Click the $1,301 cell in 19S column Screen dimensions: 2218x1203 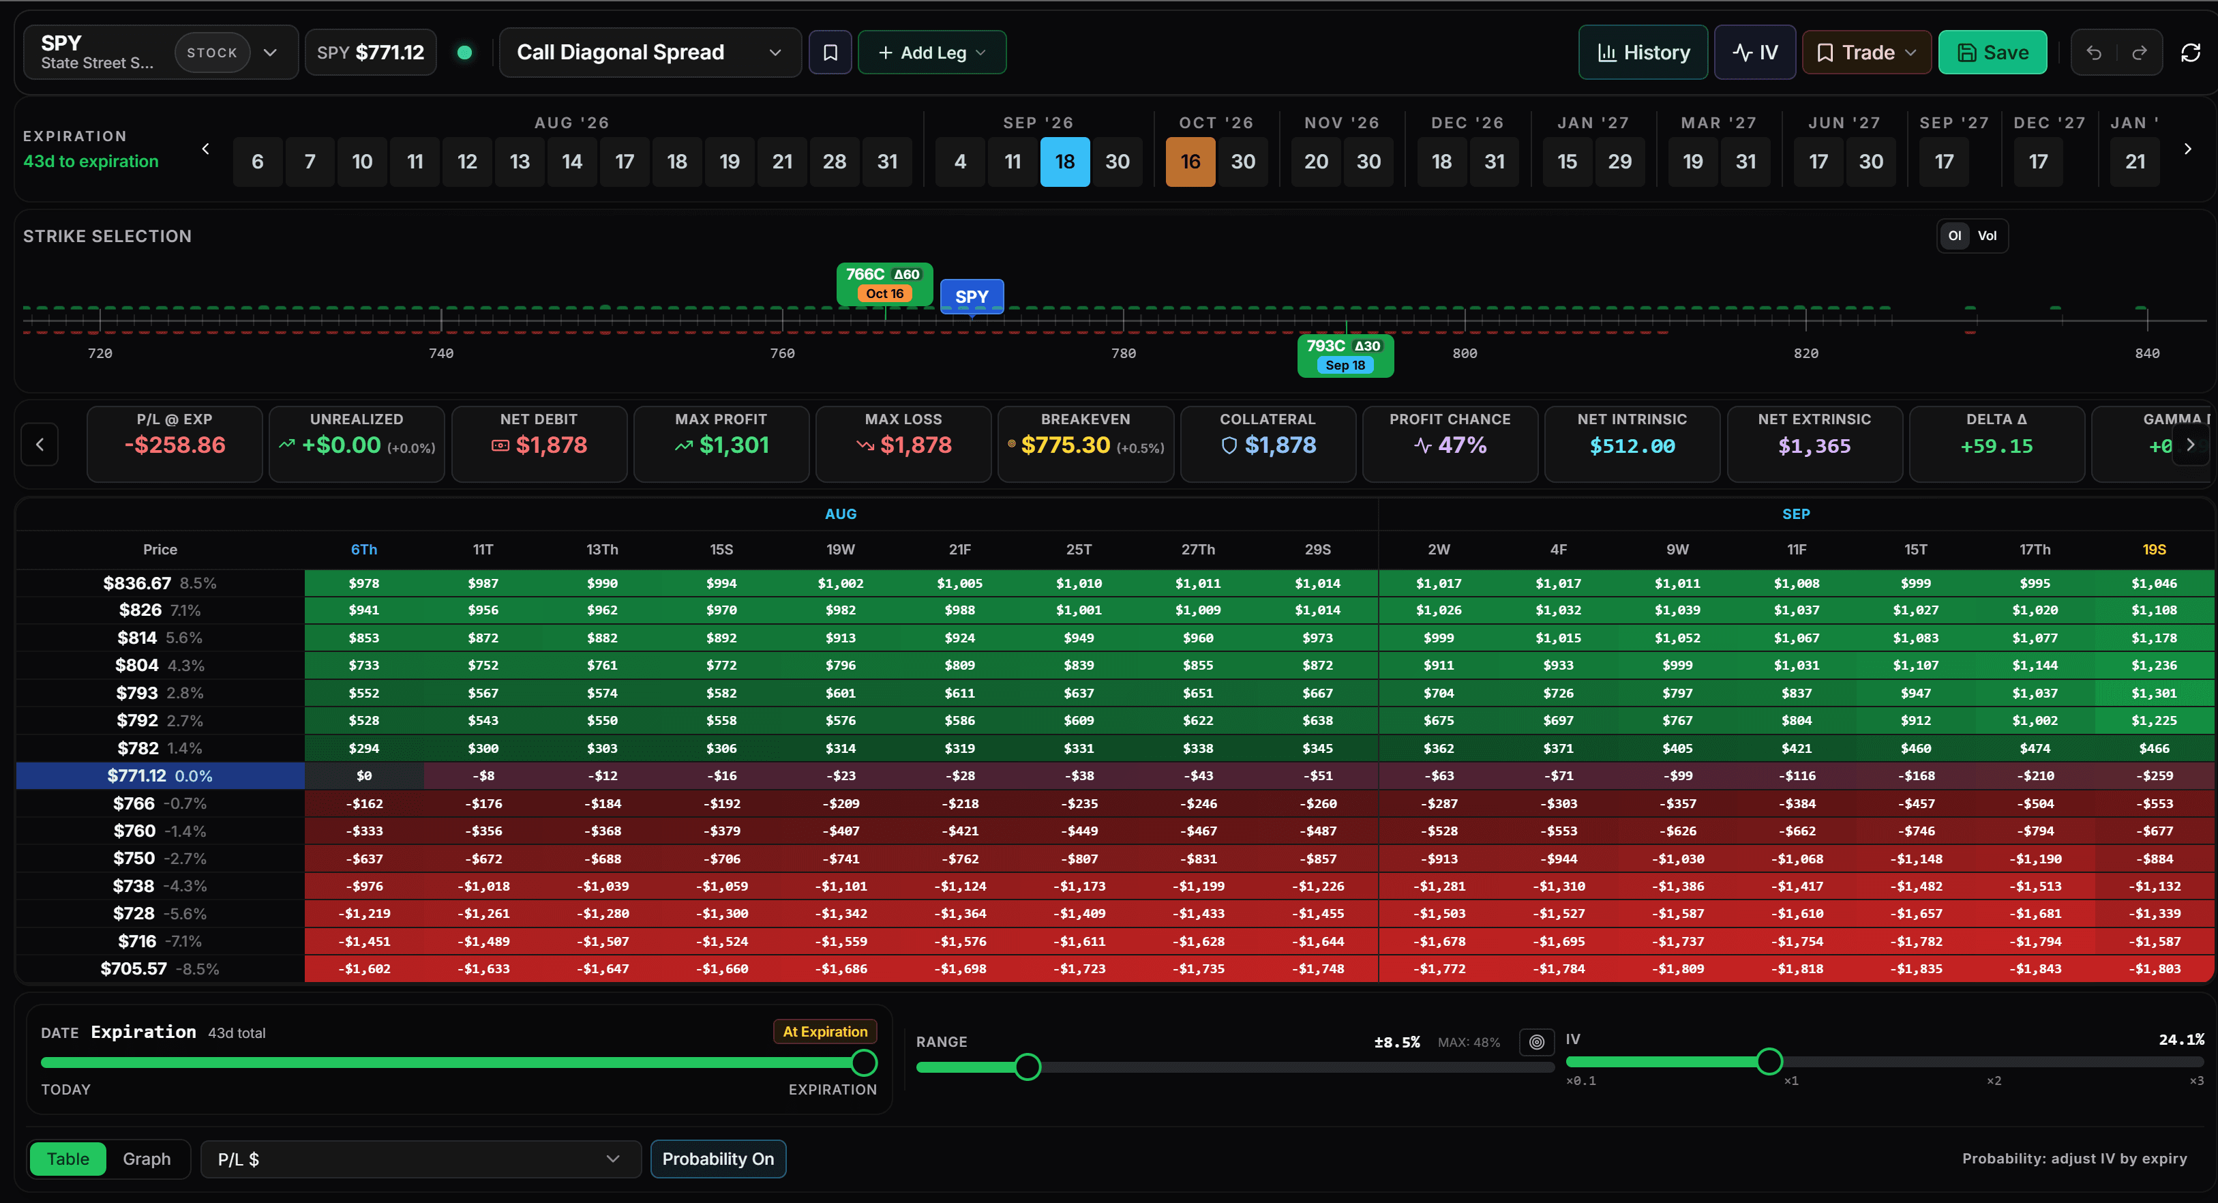(x=2155, y=693)
